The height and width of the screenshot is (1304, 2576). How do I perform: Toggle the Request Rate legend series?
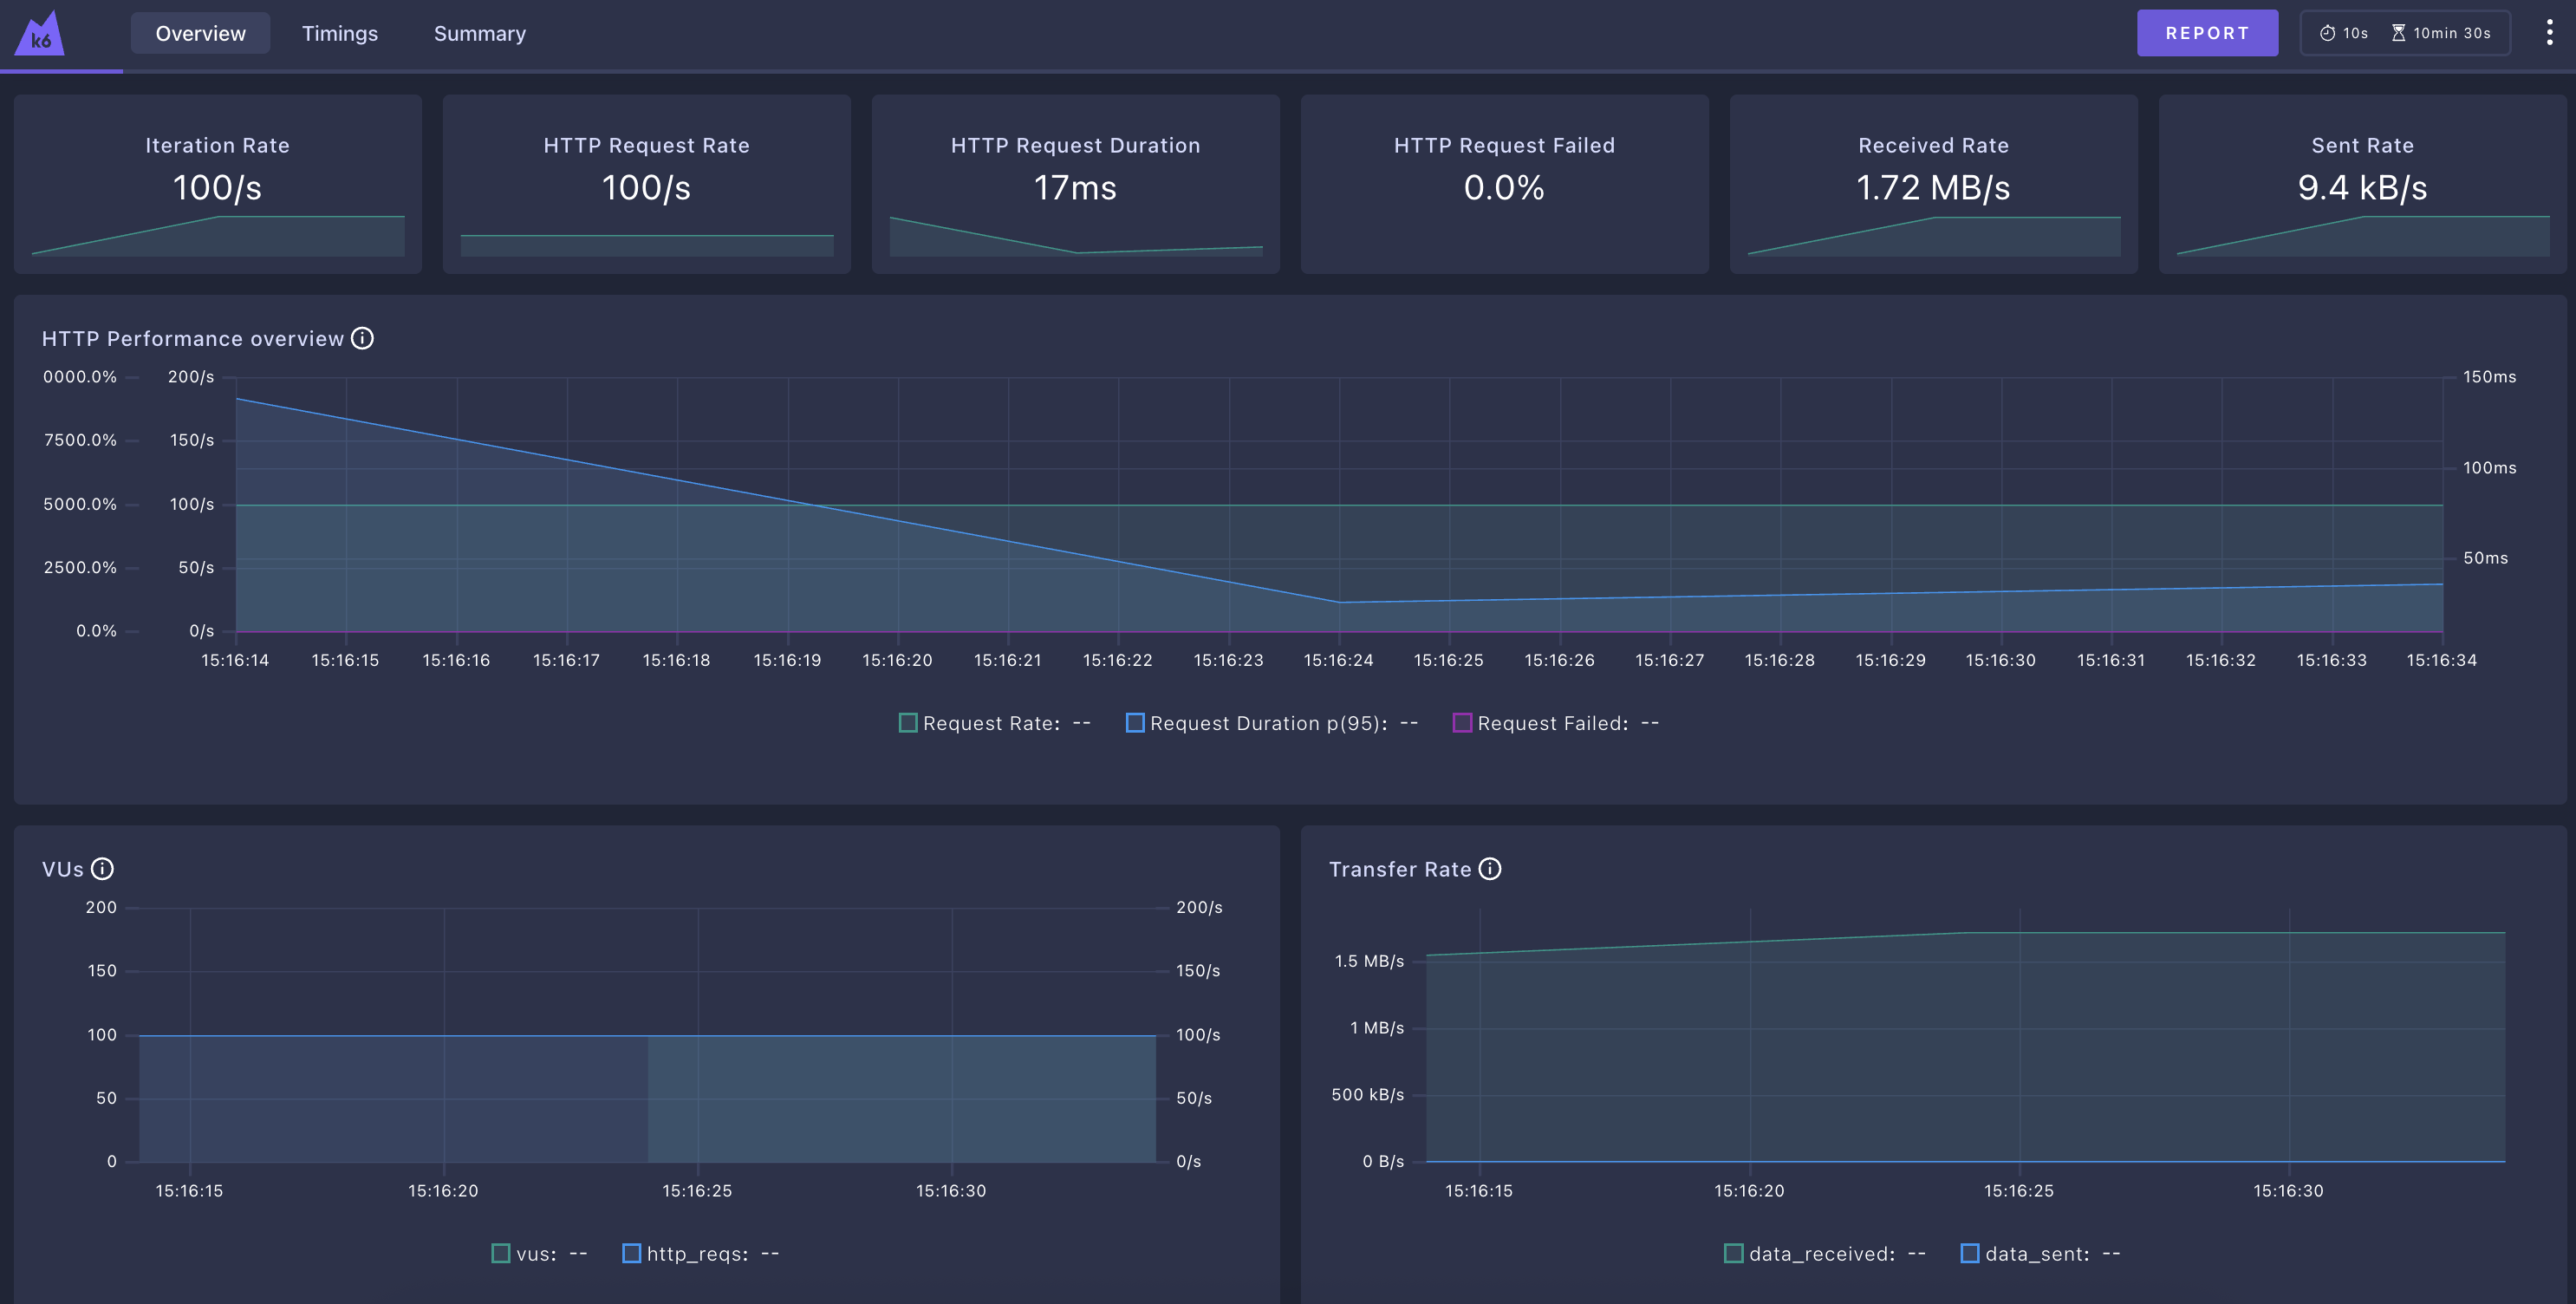click(x=908, y=723)
